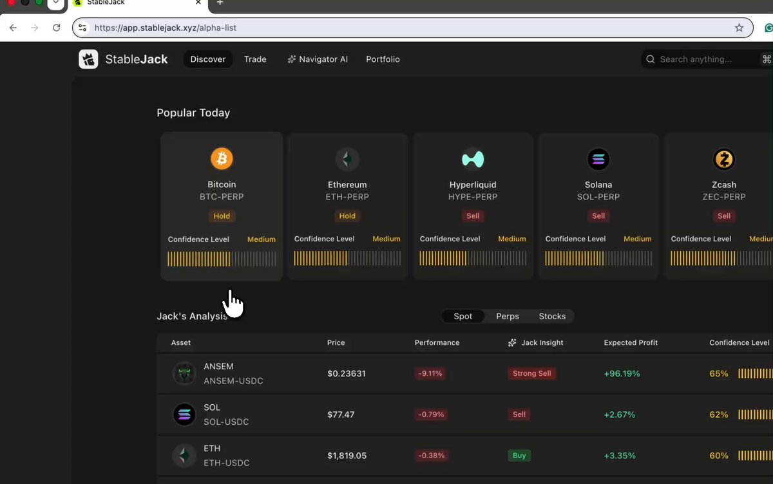Switch the analysis to Perps
The width and height of the screenshot is (773, 484).
508,316
